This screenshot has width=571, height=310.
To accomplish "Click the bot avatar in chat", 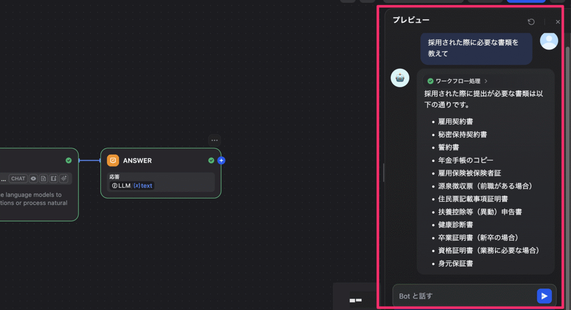I will 400,78.
